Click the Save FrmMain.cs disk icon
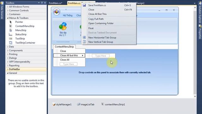Screen dimensions: 202x114 (84, 5)
